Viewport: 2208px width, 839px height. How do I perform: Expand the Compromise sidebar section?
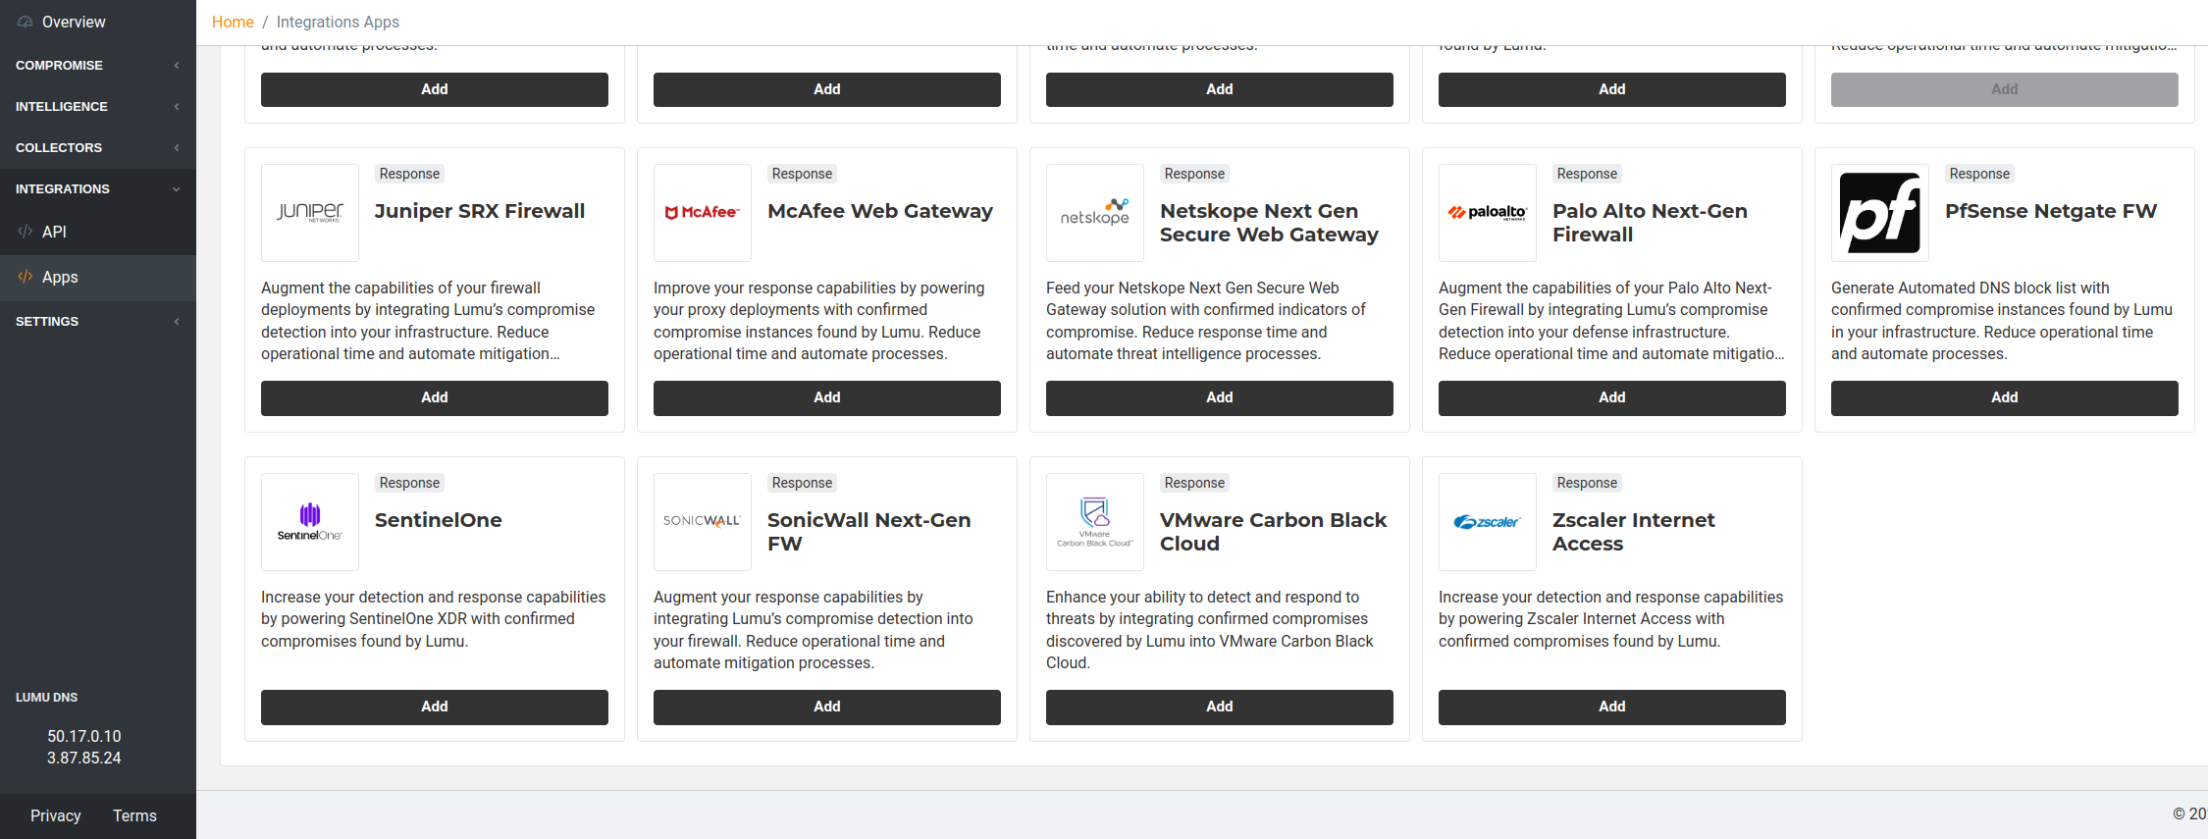97,66
